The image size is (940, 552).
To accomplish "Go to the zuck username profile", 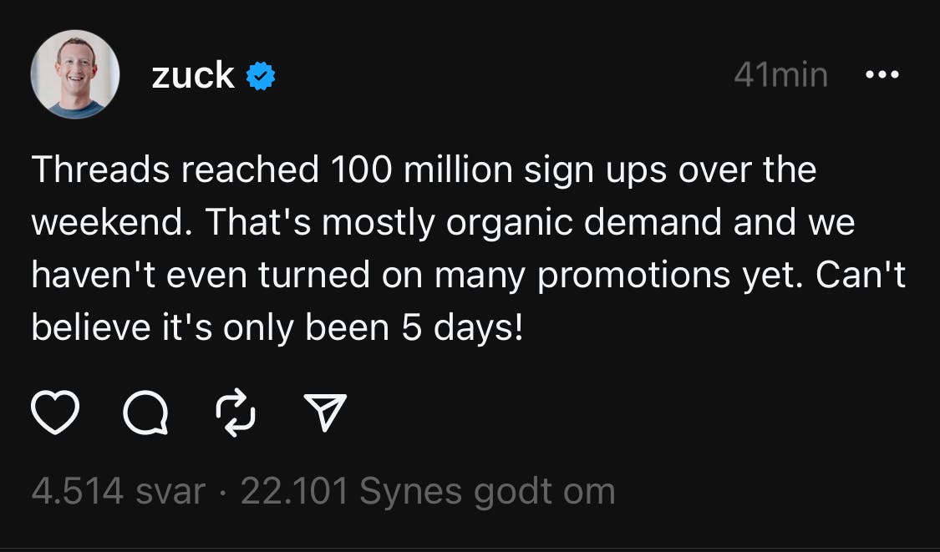I will (193, 76).
